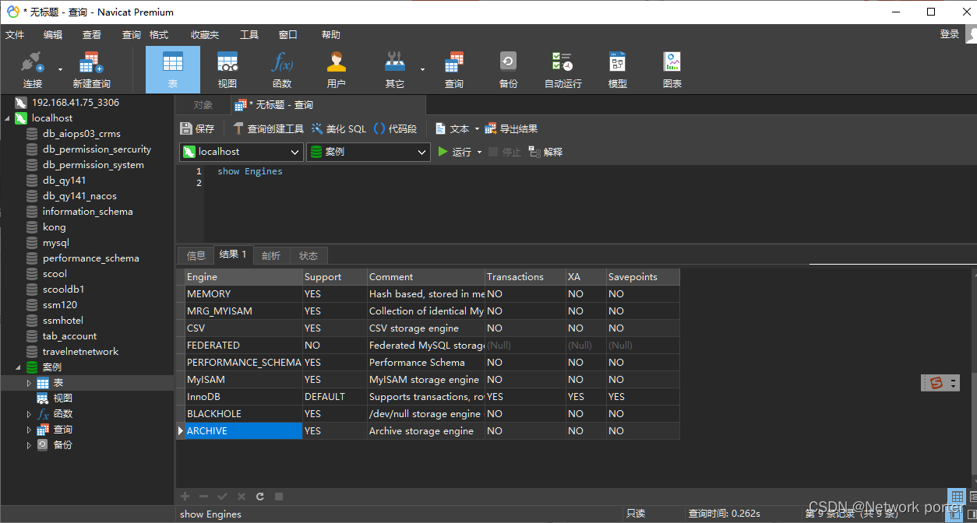Select the 视图 node under 案例

63,398
